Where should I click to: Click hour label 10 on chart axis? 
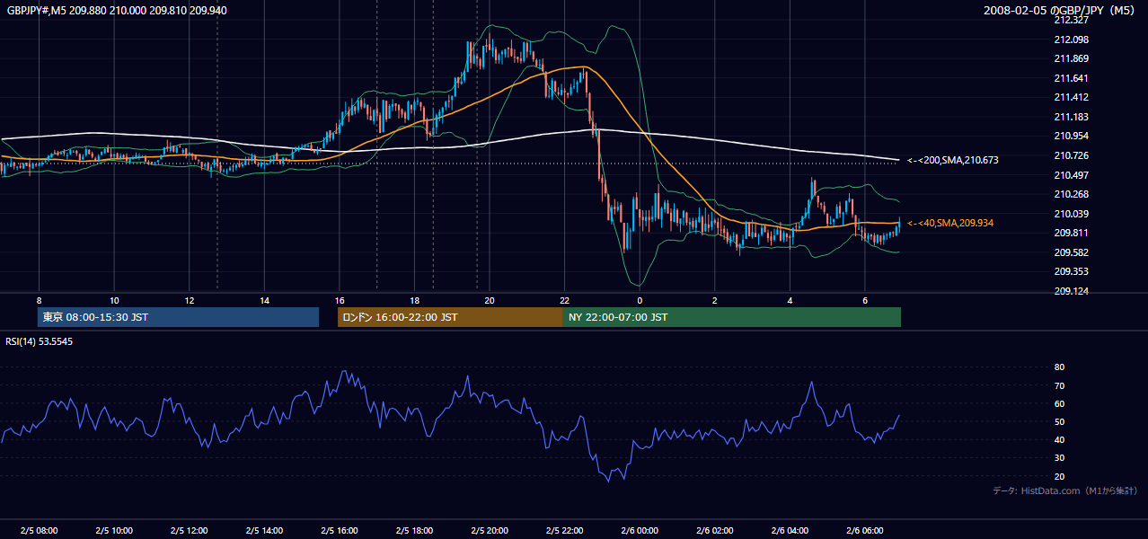[114, 300]
